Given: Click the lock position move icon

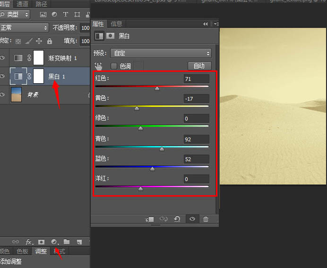Looking at the screenshot, I should [39, 41].
